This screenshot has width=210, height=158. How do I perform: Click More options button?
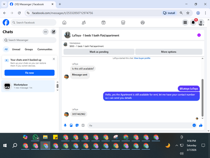(x=169, y=52)
